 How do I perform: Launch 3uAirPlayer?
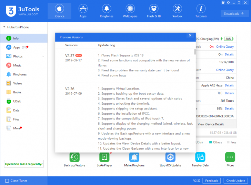(x=104, y=160)
